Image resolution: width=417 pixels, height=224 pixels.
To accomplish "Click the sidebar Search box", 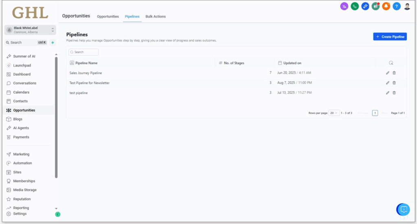I will (x=26, y=43).
